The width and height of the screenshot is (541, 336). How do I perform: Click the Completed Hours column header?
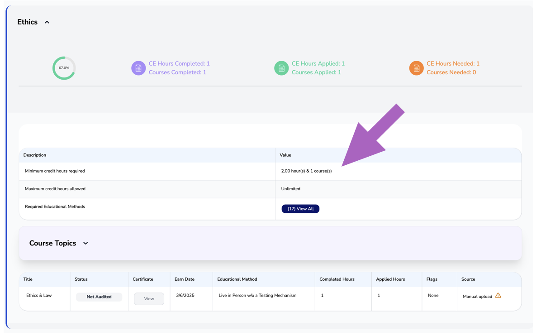point(337,279)
